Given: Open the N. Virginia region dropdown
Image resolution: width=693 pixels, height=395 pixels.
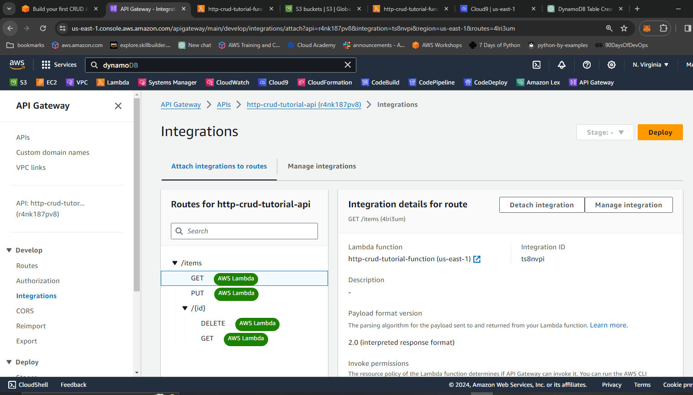Looking at the screenshot, I should click(x=651, y=65).
